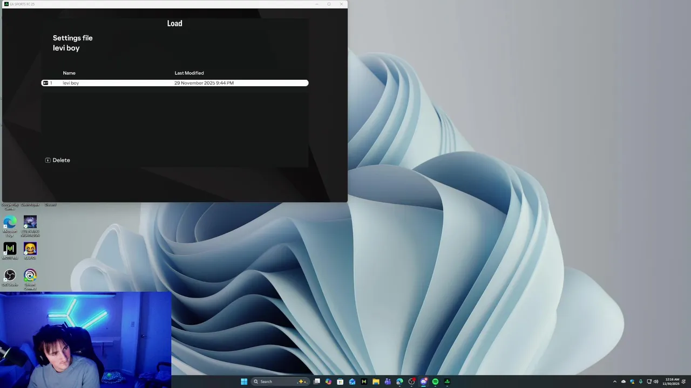Launch Copilot from the taskbar
This screenshot has height=388, width=691.
click(x=328, y=382)
